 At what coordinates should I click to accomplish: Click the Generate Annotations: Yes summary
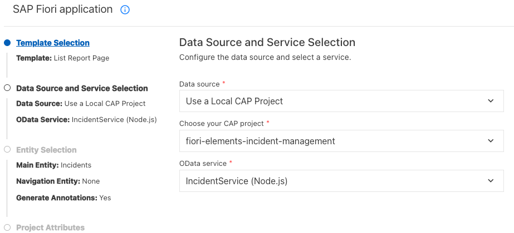tap(63, 197)
